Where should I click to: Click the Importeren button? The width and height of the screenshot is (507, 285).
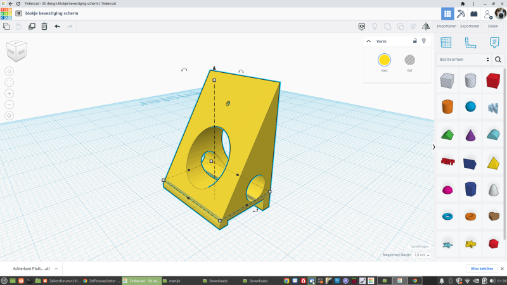coord(446,26)
